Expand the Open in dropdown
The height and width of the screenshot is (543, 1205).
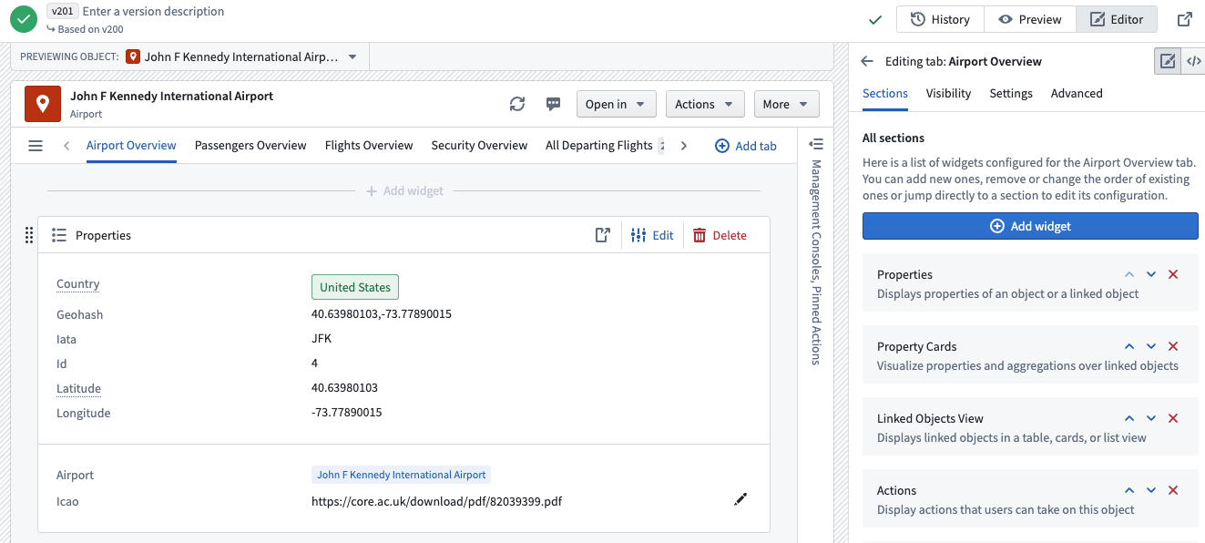pos(617,104)
